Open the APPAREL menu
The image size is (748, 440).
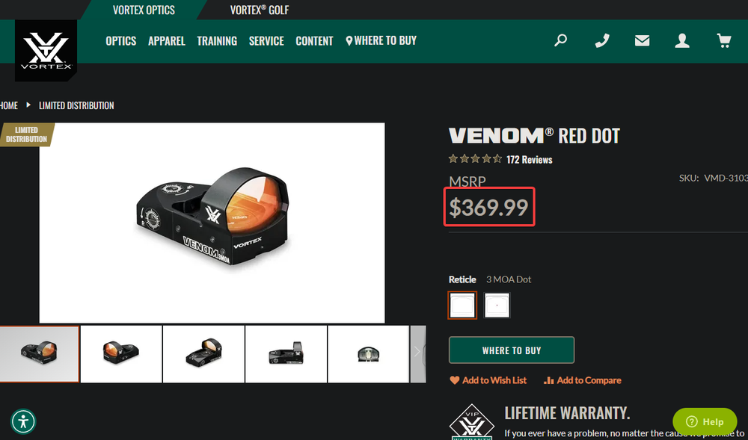coord(167,41)
